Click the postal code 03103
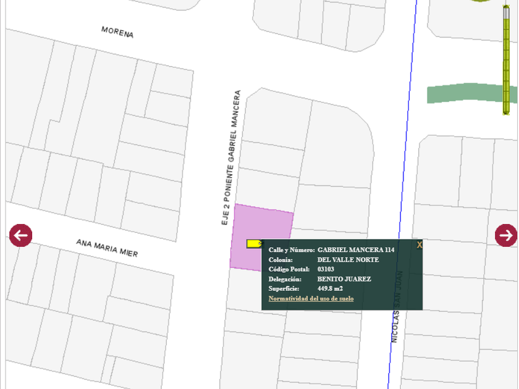The height and width of the screenshot is (389, 519). [x=326, y=269]
